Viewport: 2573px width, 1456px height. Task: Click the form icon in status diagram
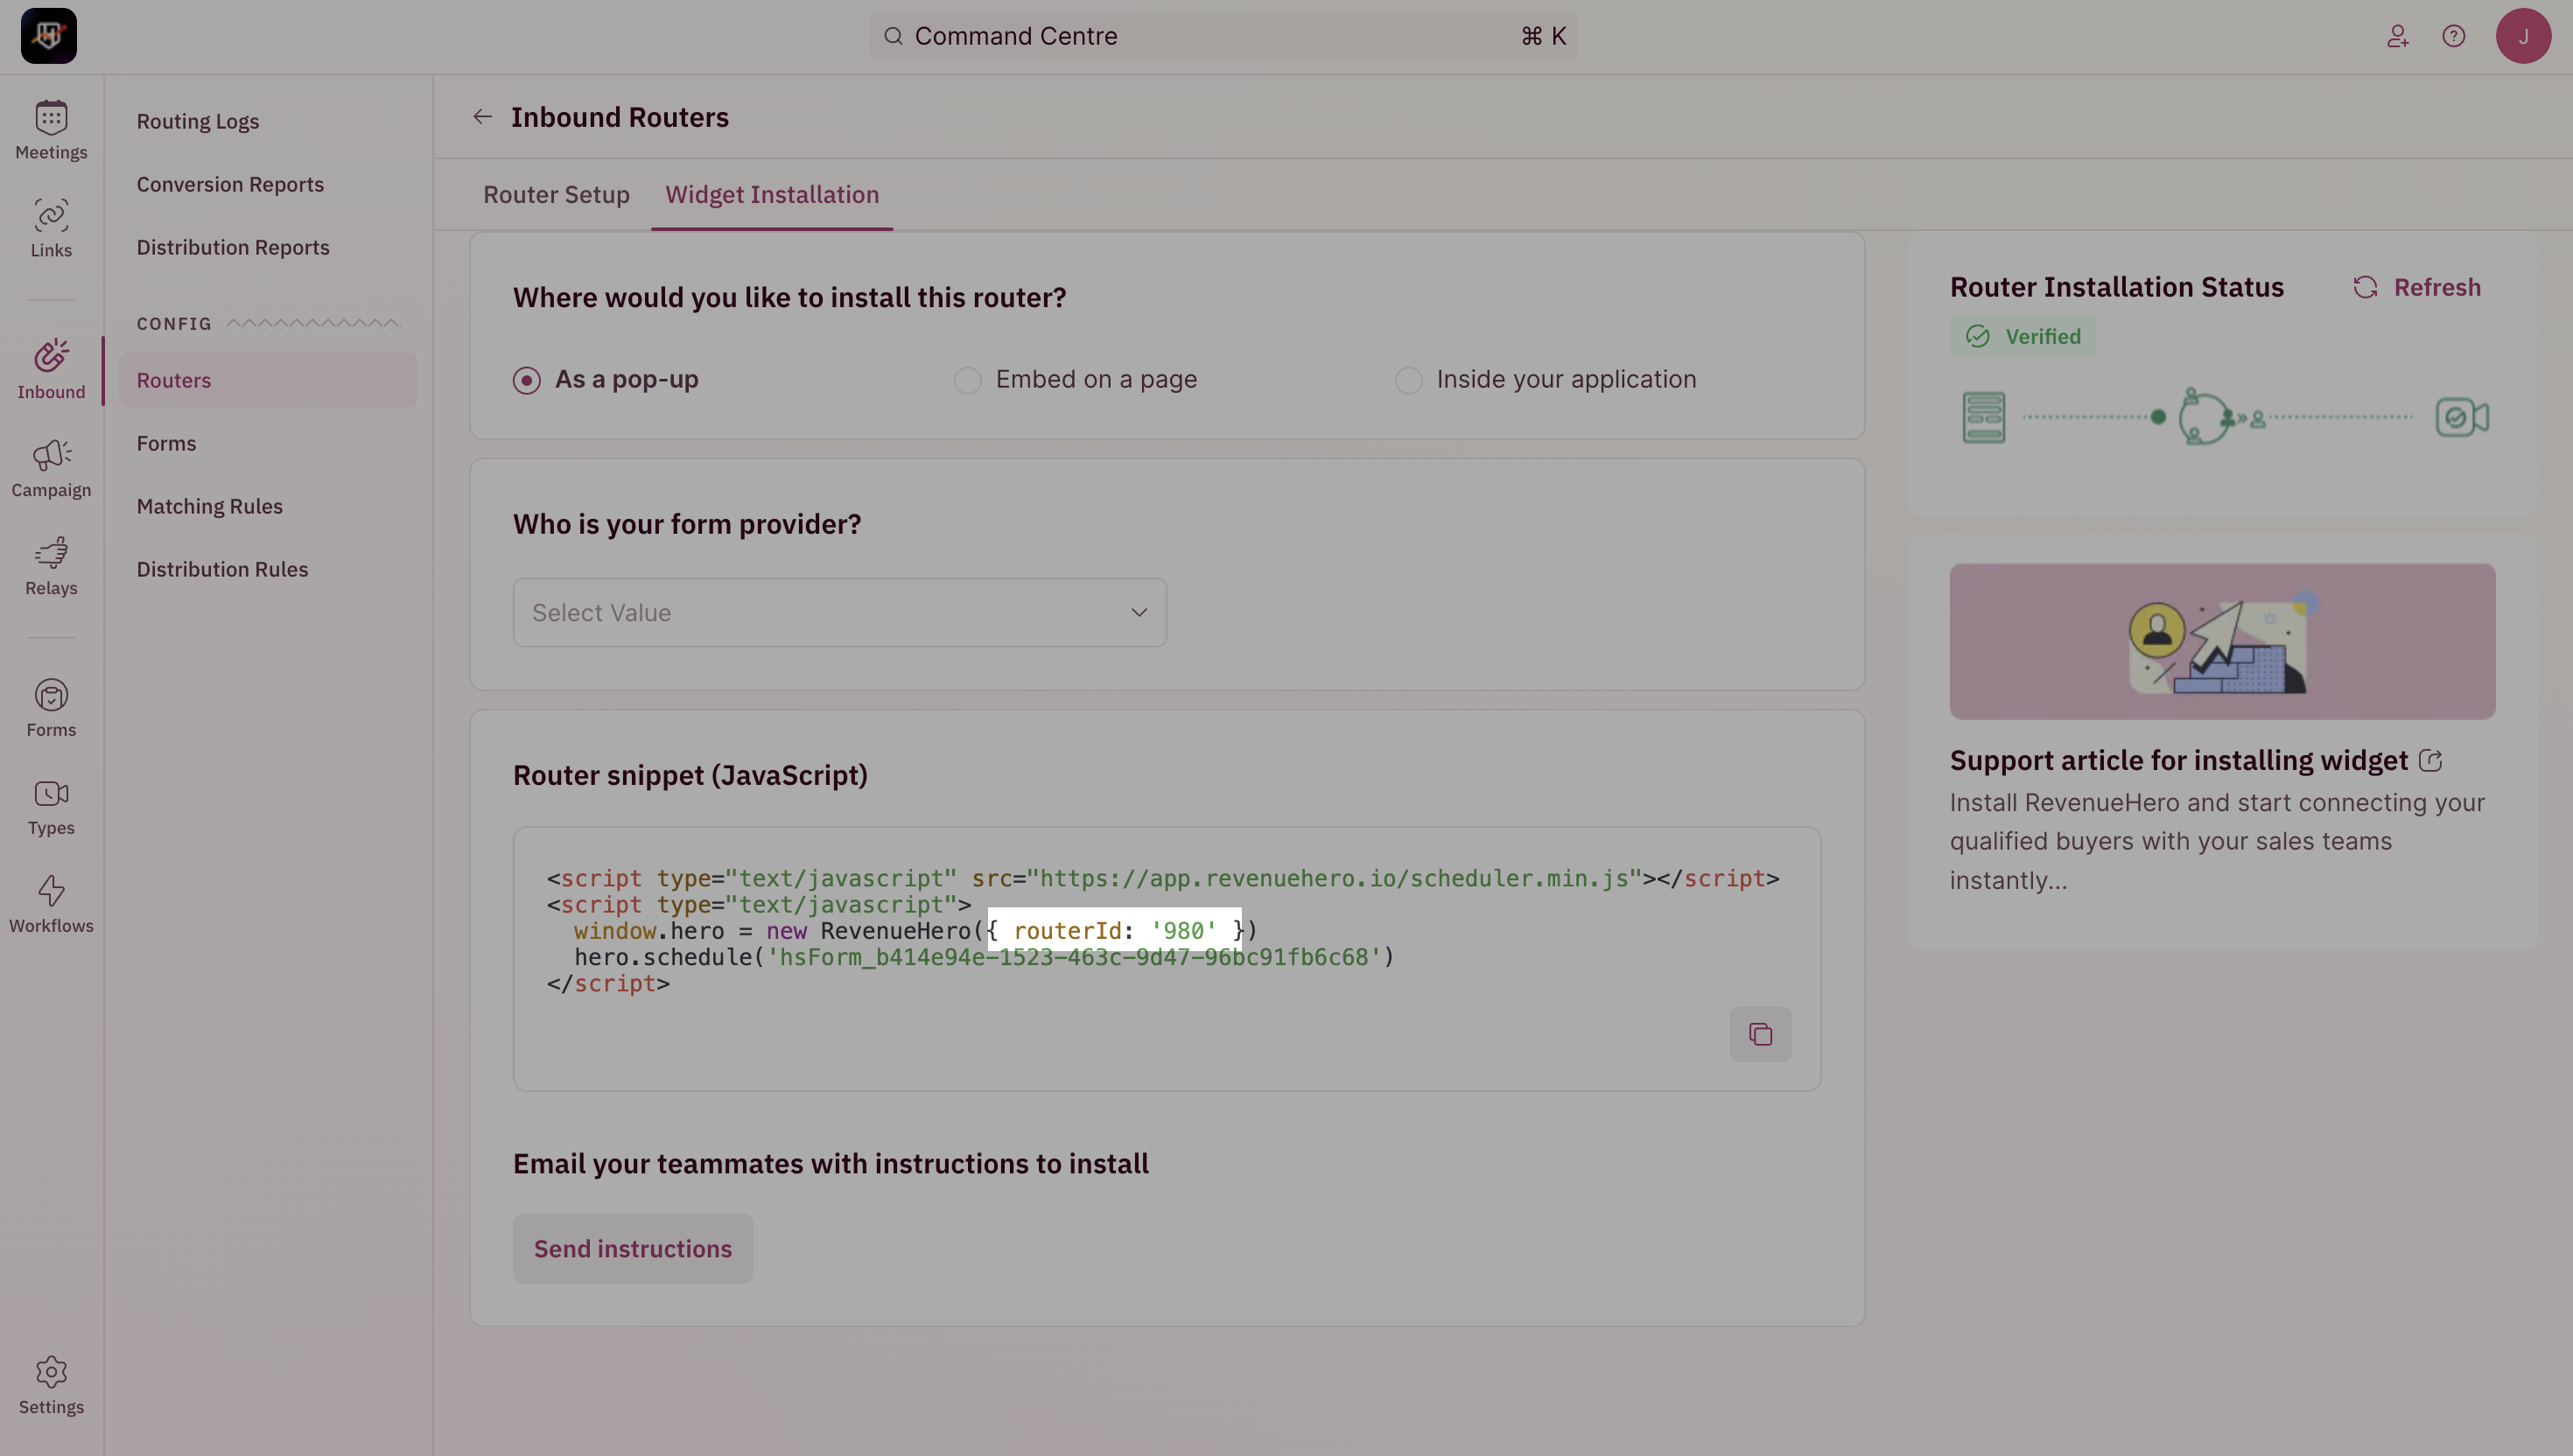click(1983, 417)
